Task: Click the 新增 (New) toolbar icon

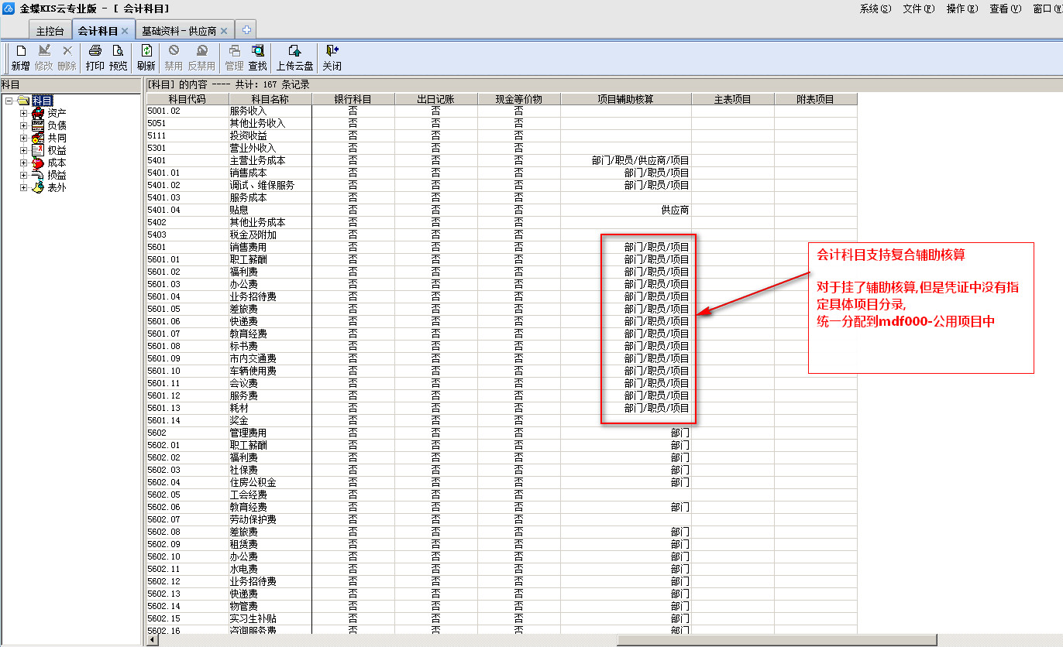Action: click(20, 52)
